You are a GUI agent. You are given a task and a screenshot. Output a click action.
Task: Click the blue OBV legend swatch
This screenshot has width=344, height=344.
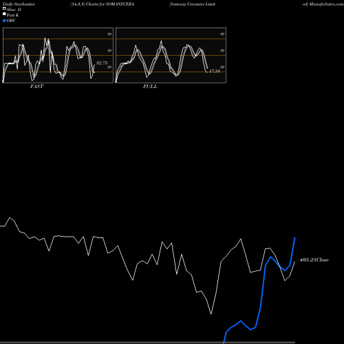point(4,21)
